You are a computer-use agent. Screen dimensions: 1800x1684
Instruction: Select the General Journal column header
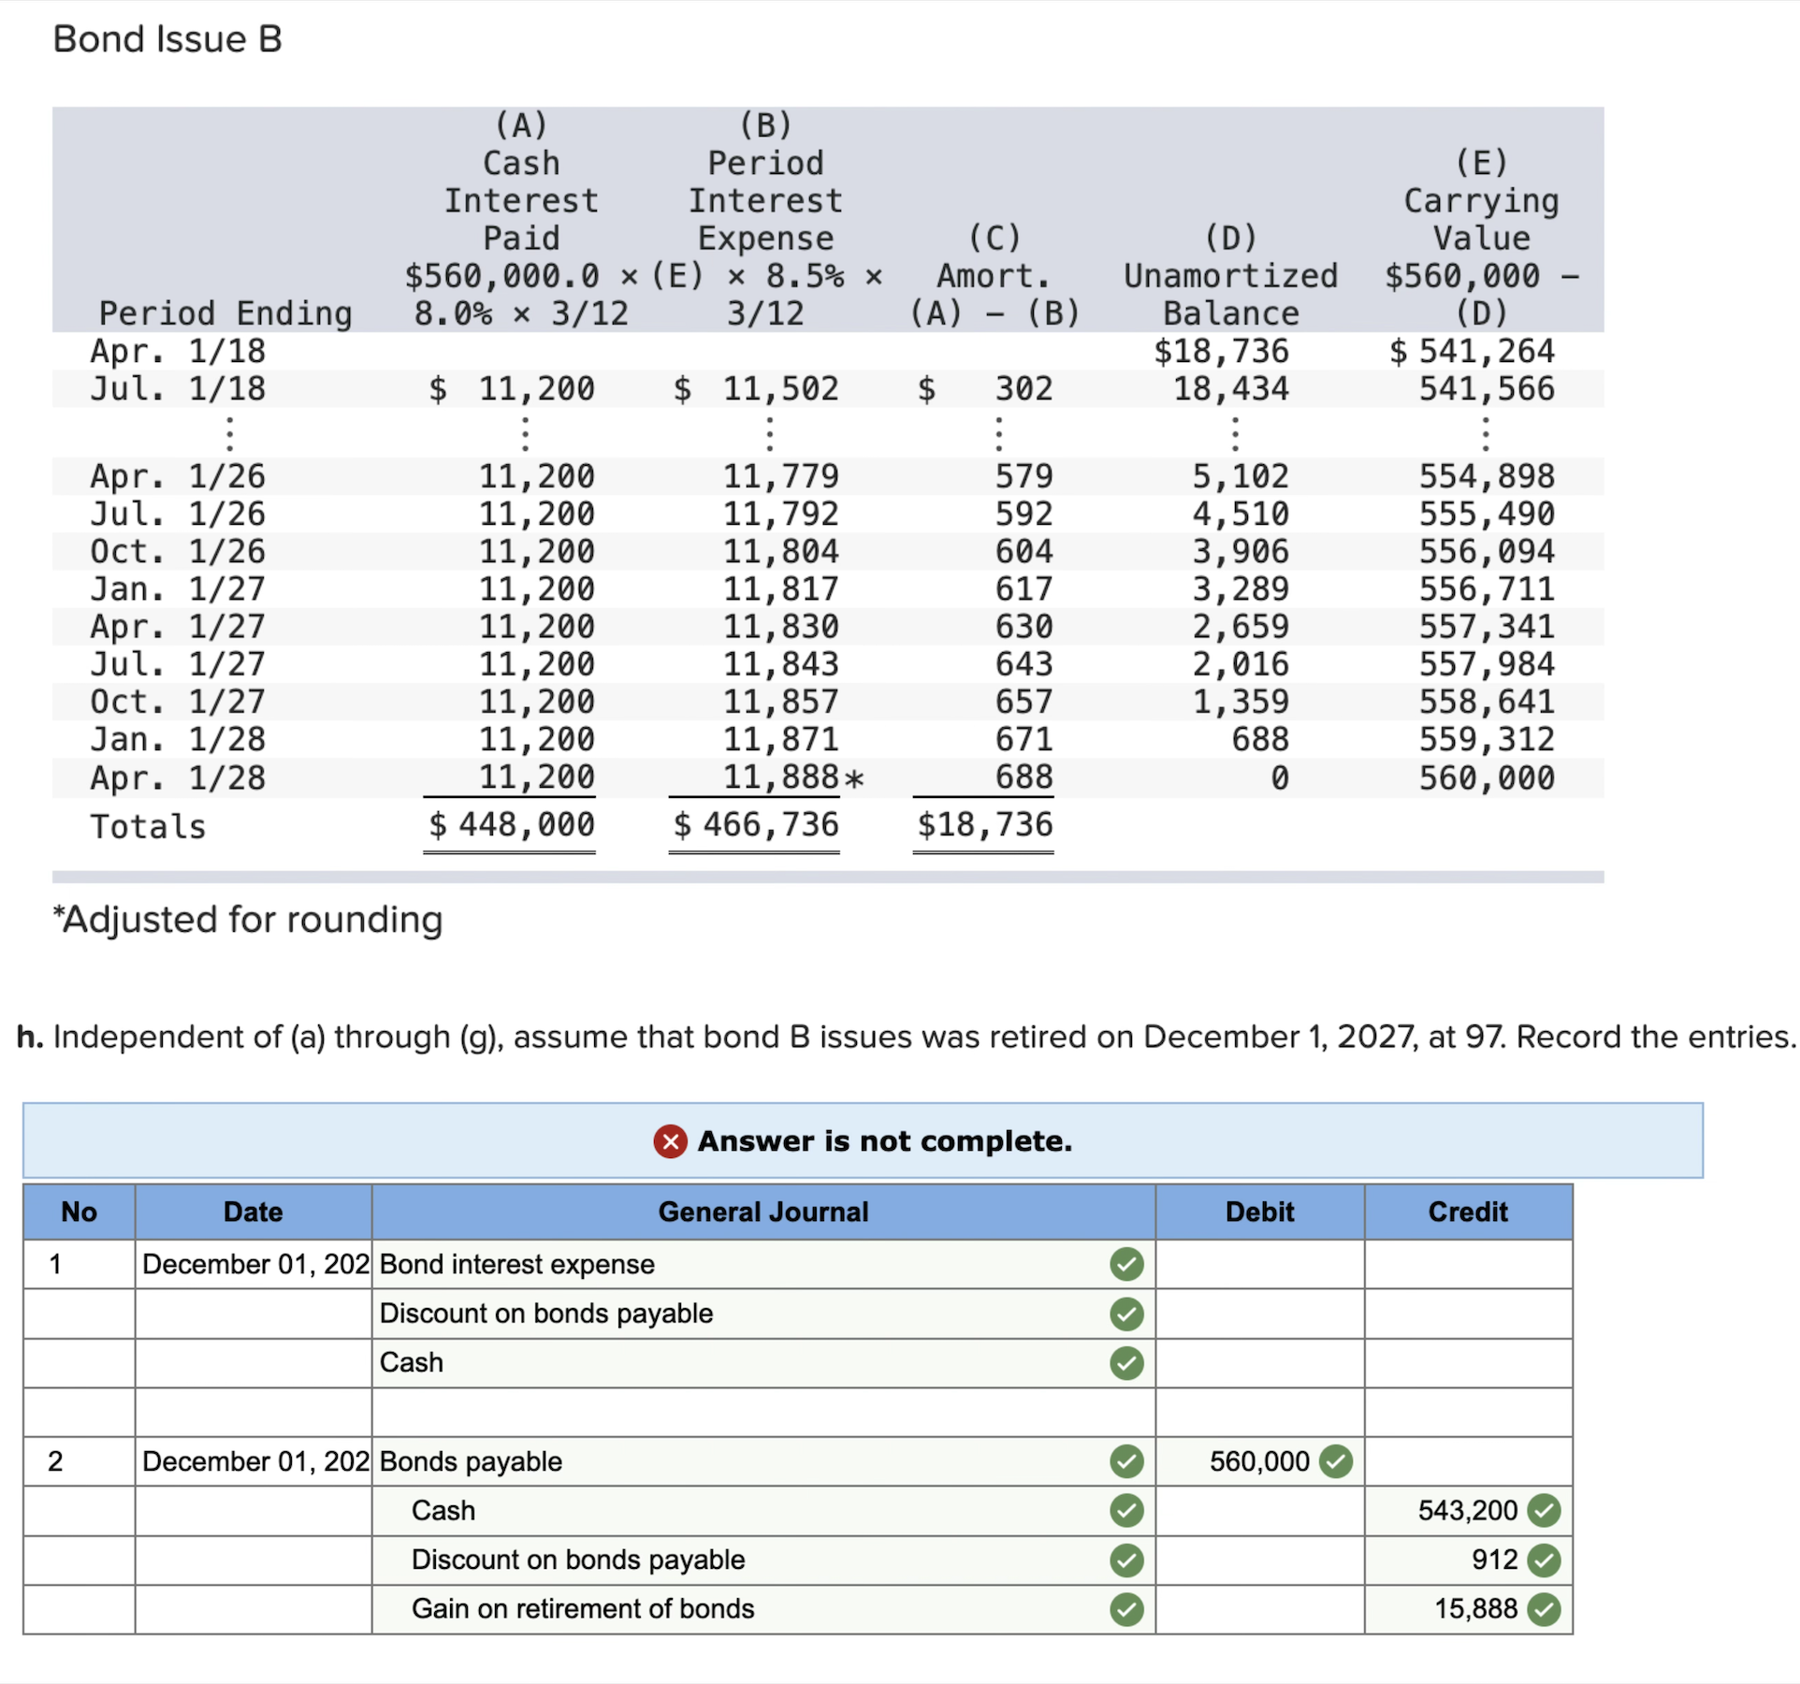[x=762, y=1211]
